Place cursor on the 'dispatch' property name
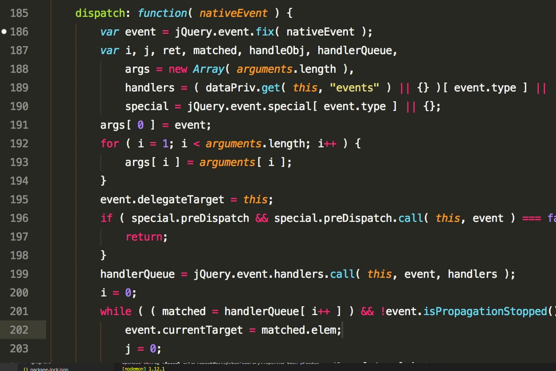 pos(100,13)
